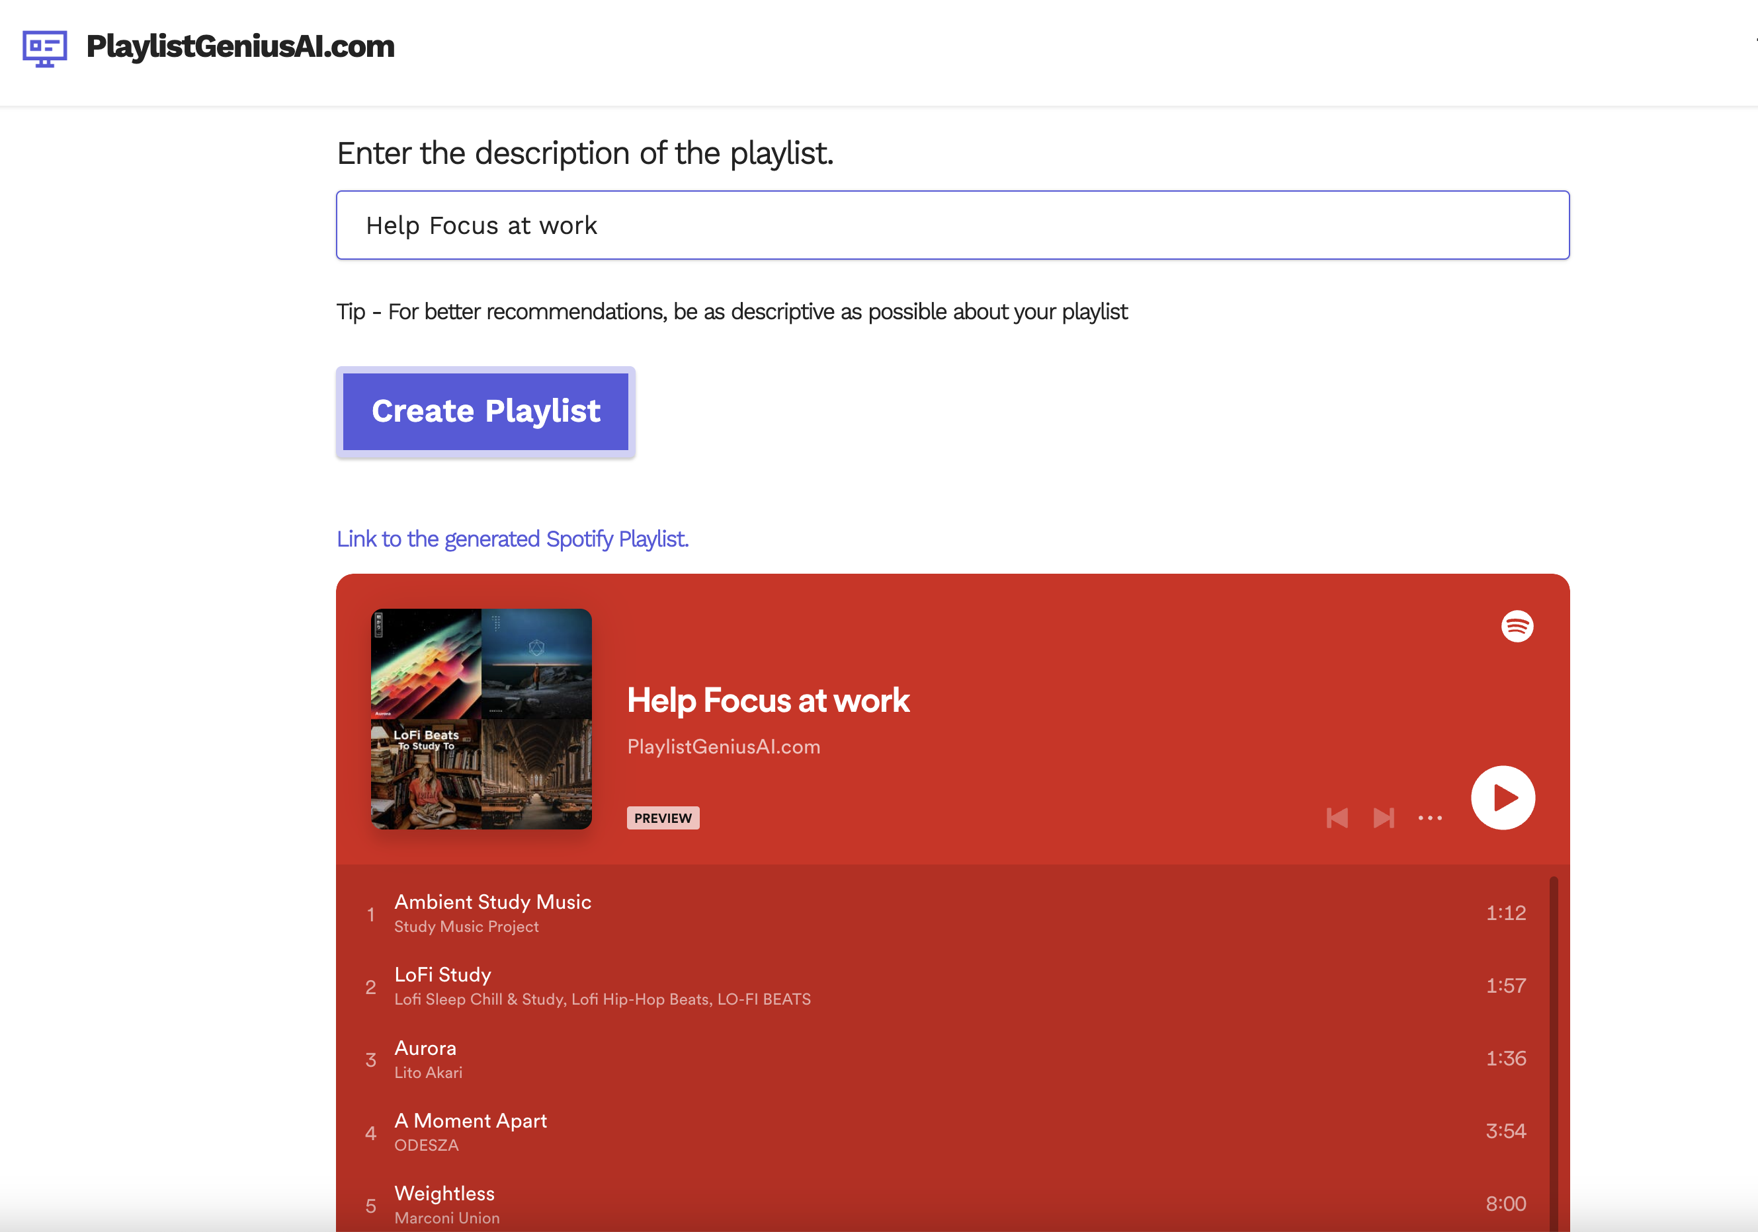Focus the playlist description input field
1758x1232 pixels.
[x=952, y=225]
